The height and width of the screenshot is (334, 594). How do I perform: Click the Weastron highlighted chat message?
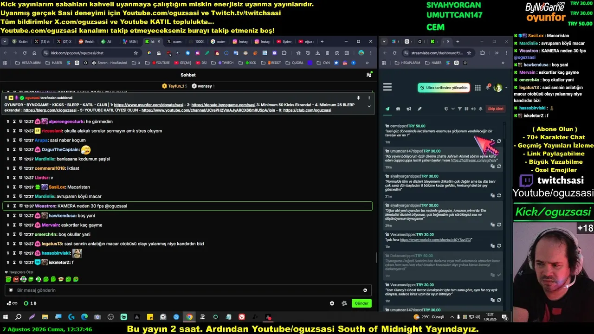187,206
